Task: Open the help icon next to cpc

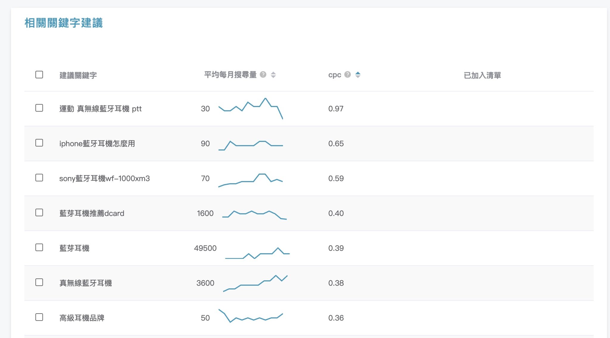Action: coord(348,75)
